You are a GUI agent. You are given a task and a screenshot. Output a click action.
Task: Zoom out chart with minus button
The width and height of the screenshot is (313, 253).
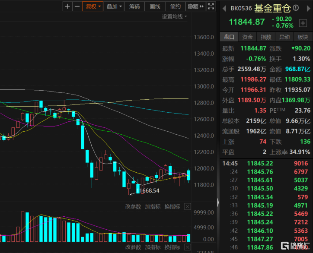[77, 6]
